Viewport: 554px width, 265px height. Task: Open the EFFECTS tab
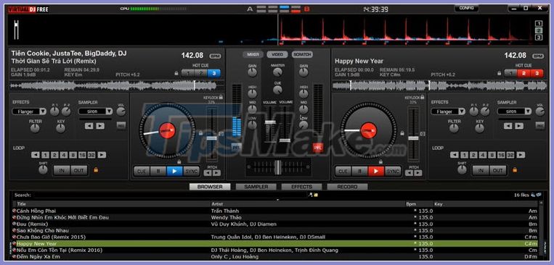point(302,187)
